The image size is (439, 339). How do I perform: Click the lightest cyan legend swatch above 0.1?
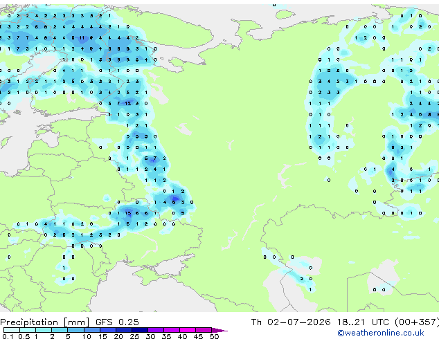[12, 330]
